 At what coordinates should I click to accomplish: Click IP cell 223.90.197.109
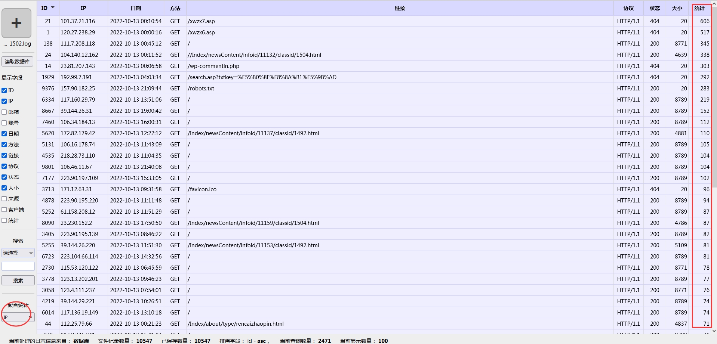(x=79, y=178)
